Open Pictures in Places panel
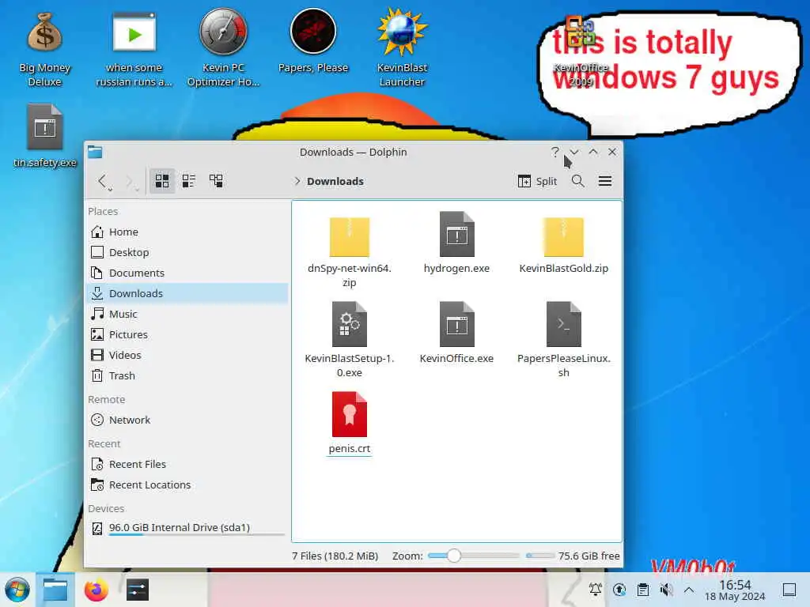The width and height of the screenshot is (810, 607). coord(187,334)
